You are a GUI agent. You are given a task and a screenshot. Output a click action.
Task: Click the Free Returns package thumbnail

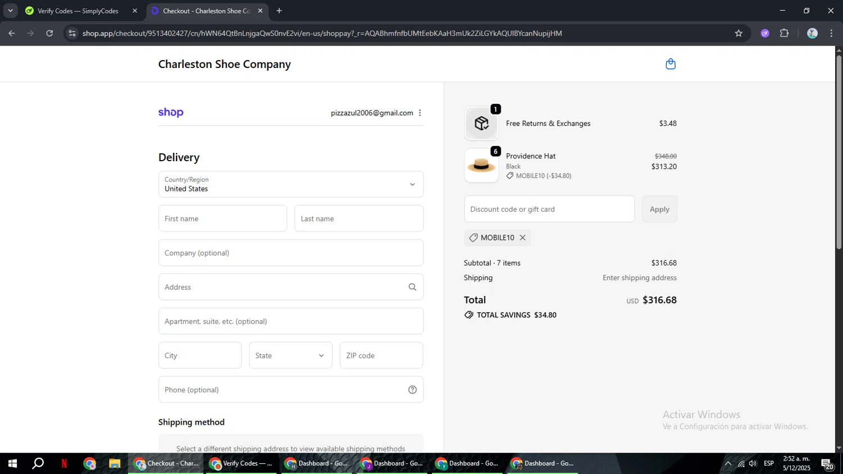coord(482,124)
